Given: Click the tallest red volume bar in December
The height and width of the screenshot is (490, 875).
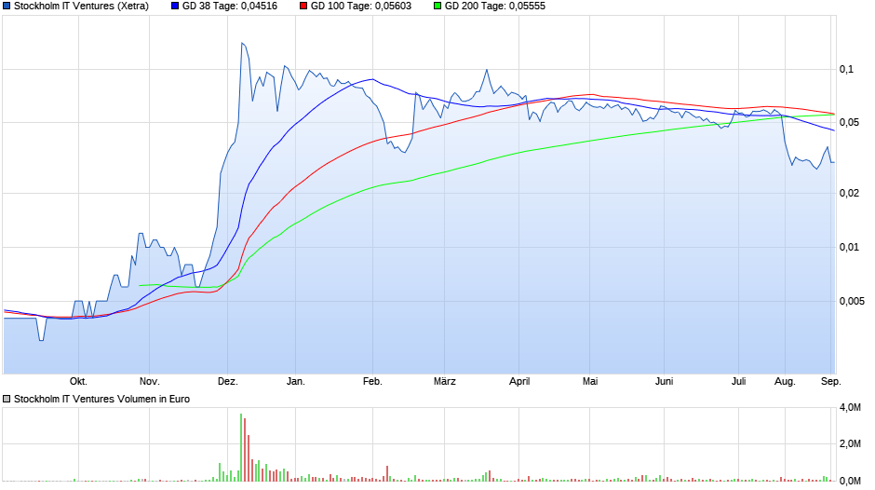Looking at the screenshot, I should (x=245, y=450).
